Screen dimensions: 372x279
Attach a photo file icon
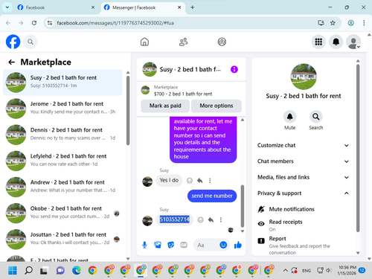click(158, 245)
